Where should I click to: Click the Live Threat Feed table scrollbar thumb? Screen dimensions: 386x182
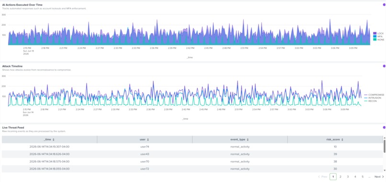click(385, 146)
